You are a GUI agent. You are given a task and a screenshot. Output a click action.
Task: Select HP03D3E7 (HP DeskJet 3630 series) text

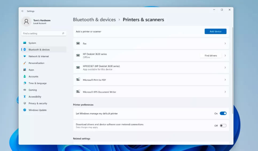101,66
